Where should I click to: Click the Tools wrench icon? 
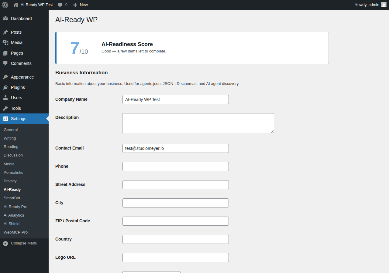coord(5,108)
